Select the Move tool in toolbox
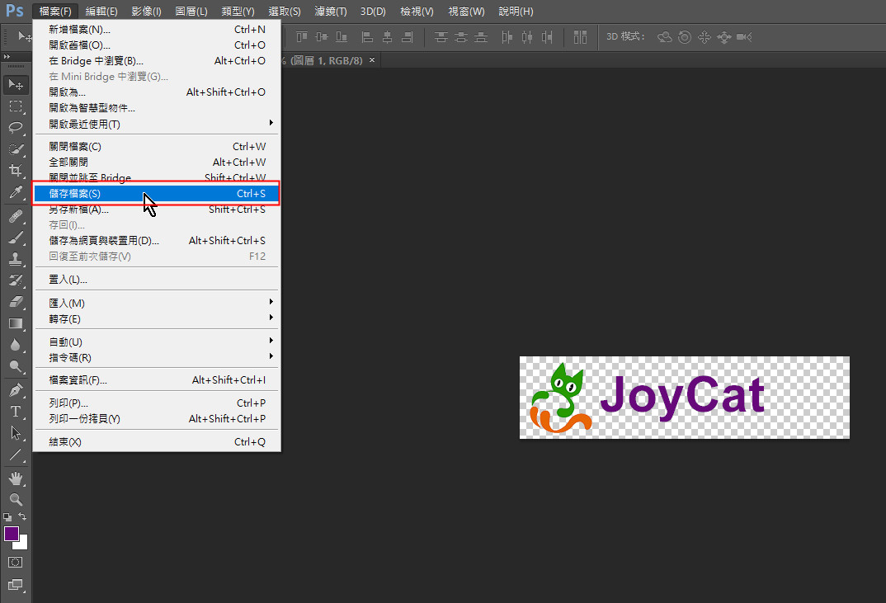The image size is (886, 603). 16,85
